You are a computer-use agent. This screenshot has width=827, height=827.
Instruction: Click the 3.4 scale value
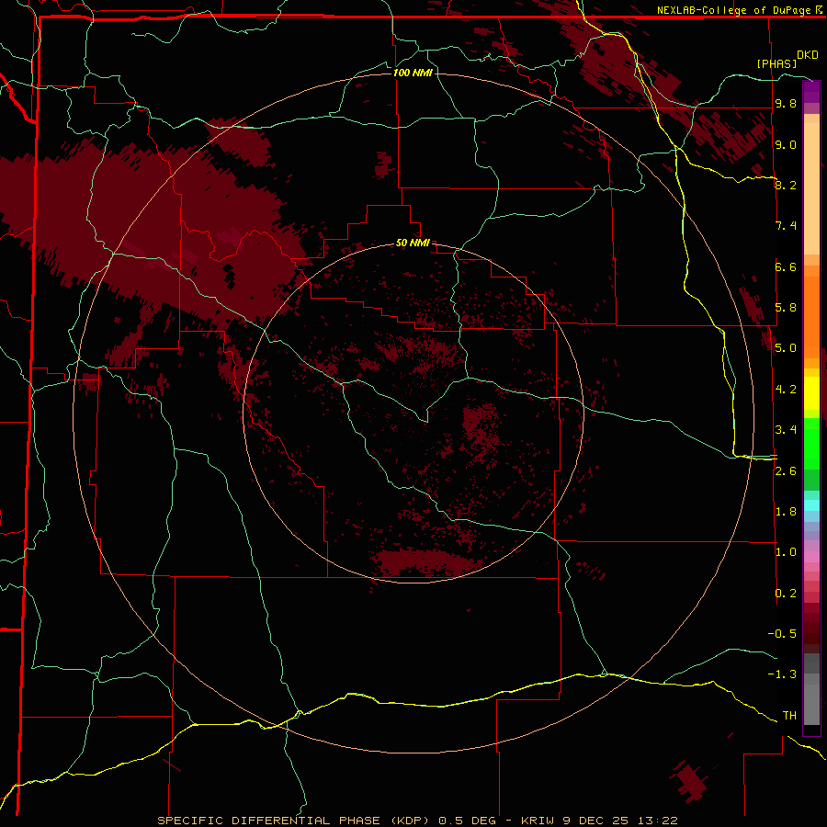coord(786,429)
